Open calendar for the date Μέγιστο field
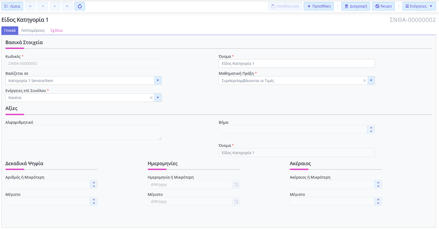Screen dimensions: 439x230 click(x=236, y=202)
